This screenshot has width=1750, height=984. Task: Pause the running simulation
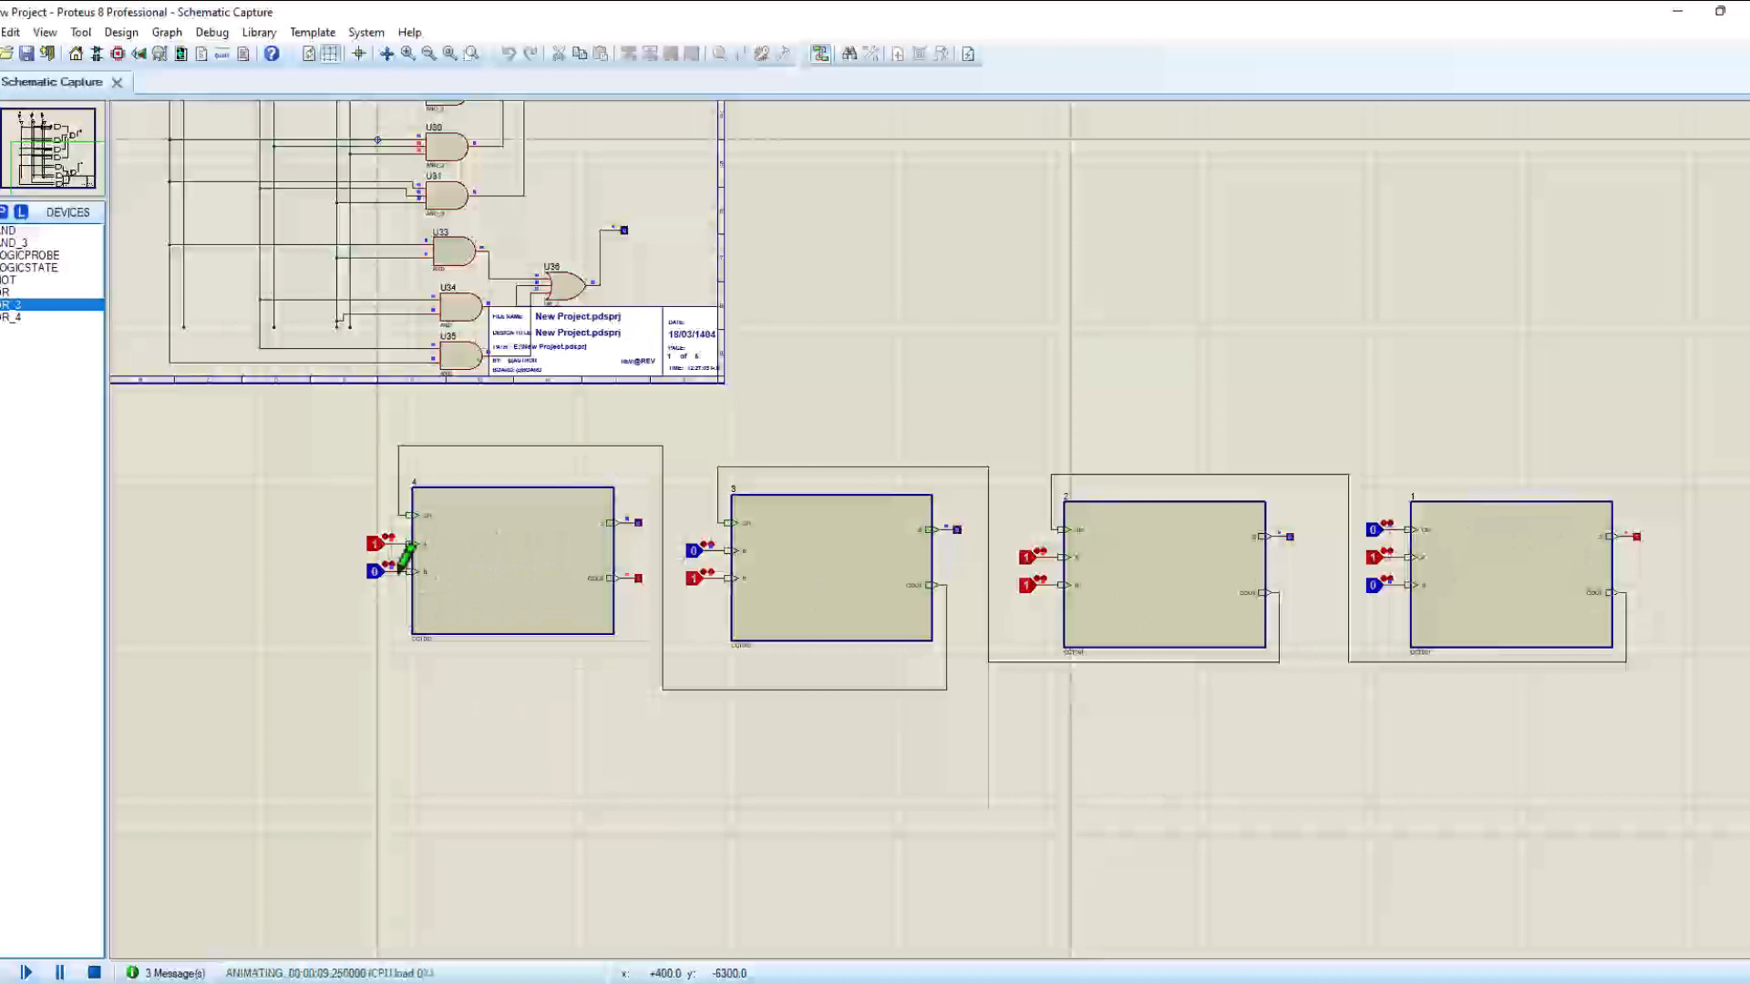[x=60, y=972]
